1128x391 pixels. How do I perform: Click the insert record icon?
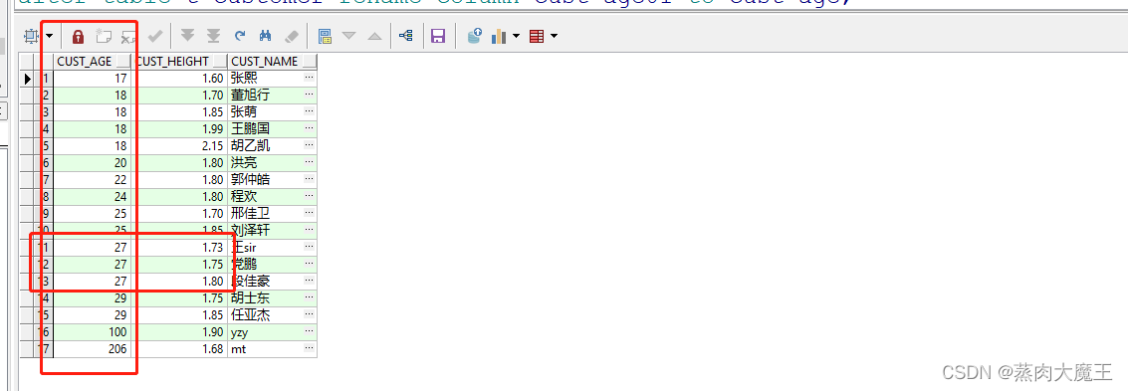104,36
